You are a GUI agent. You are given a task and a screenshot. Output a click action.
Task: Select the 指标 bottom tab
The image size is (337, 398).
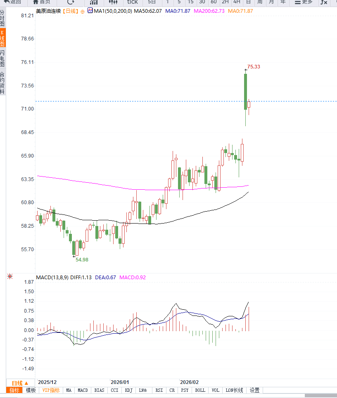[14, 390]
